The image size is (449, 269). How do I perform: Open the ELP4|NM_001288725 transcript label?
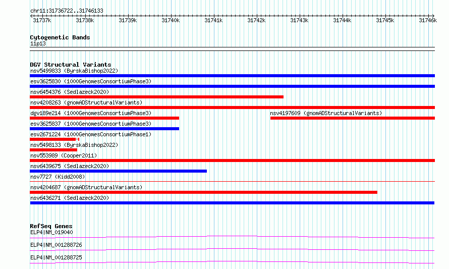pyautogui.click(x=56, y=257)
